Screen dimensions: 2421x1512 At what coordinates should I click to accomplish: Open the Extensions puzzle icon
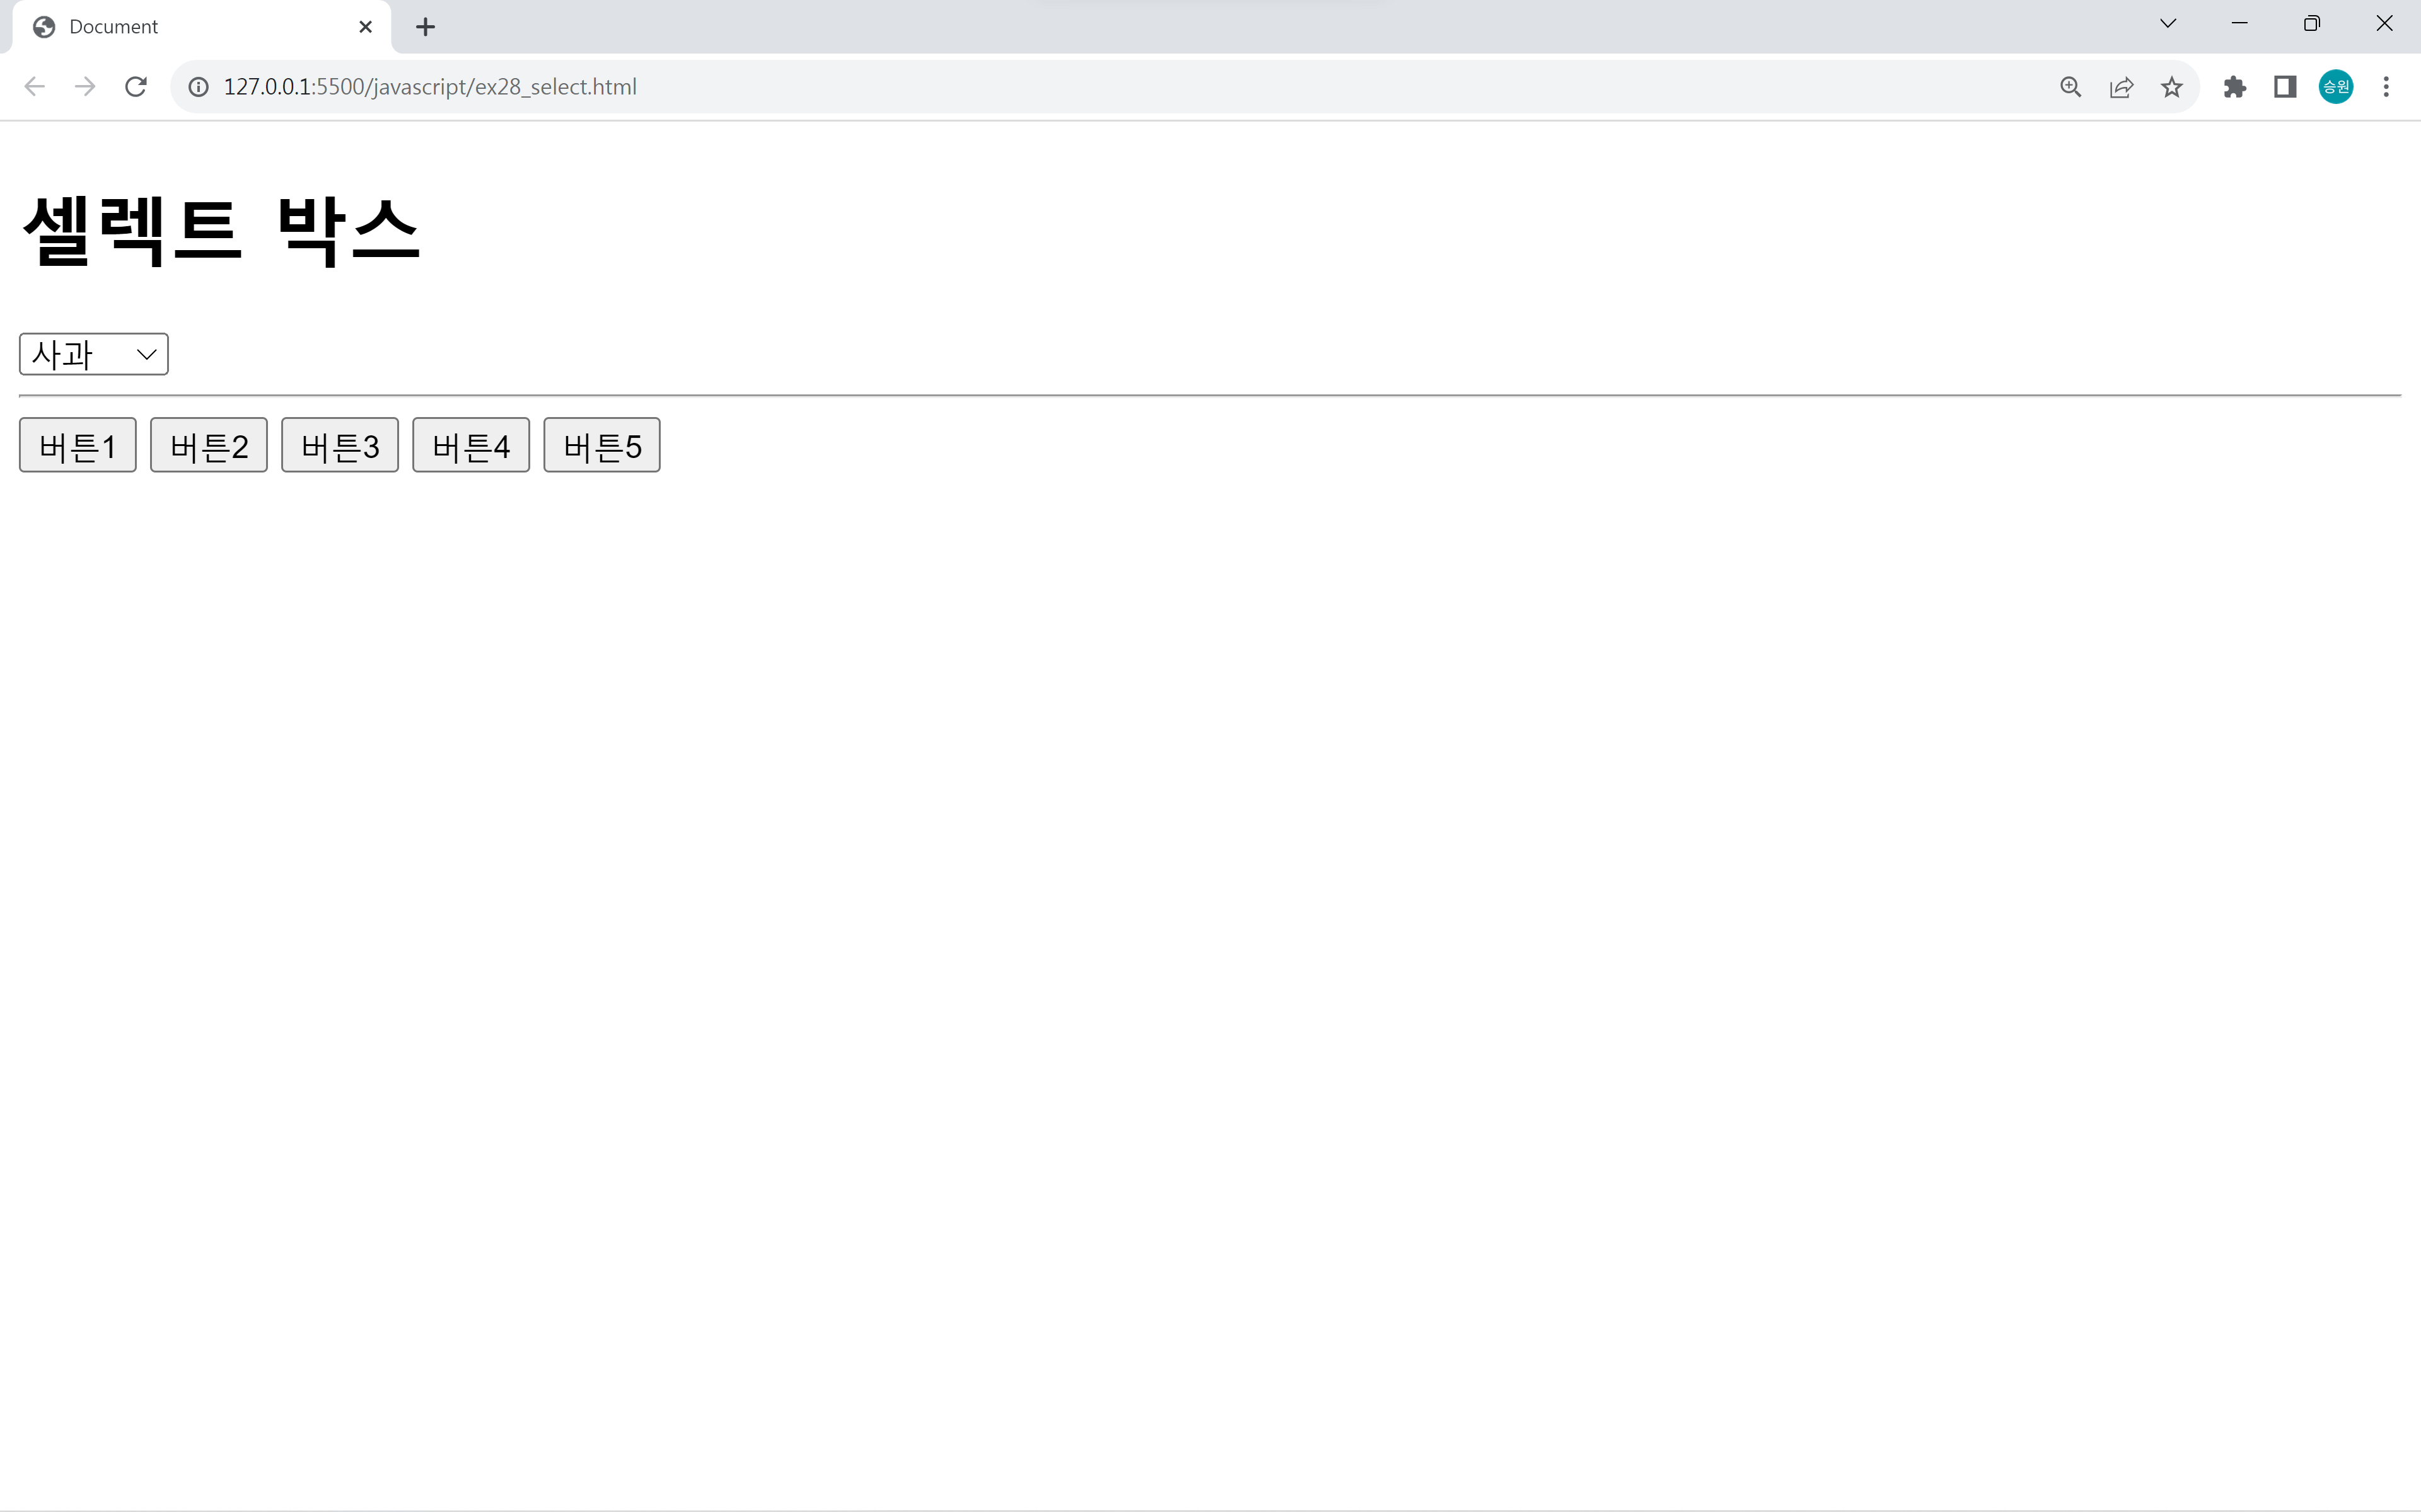[x=2234, y=87]
